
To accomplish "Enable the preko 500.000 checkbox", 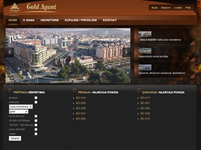I will 36,130.
